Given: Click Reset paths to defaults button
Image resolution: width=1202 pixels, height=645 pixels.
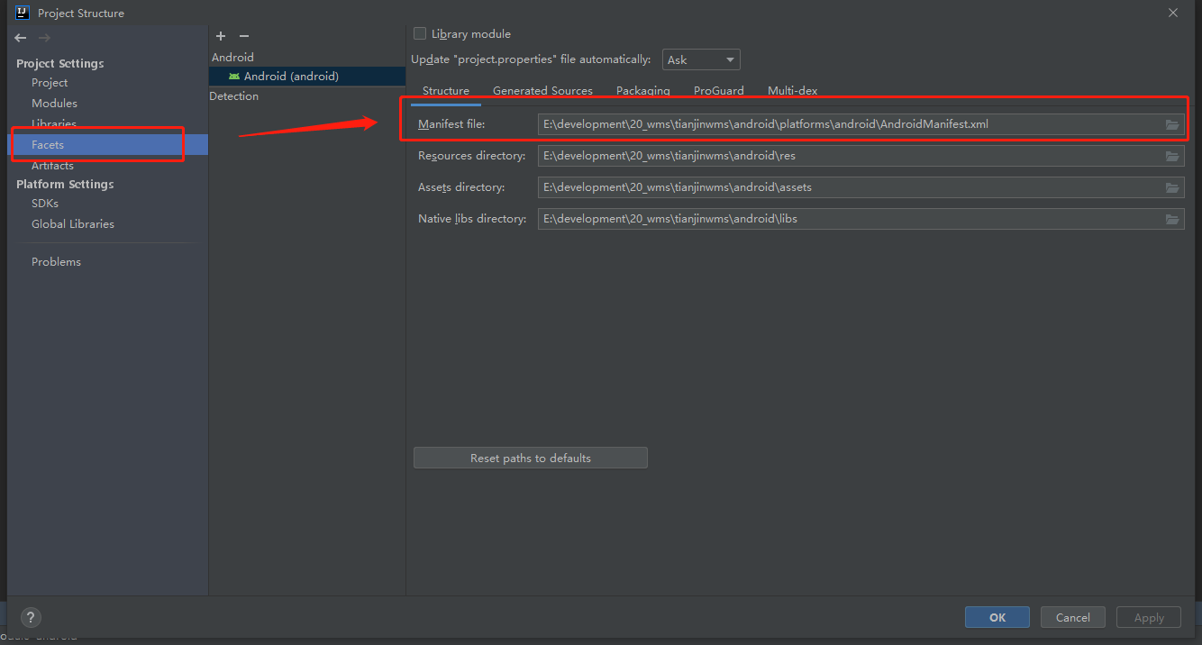Looking at the screenshot, I should [531, 458].
